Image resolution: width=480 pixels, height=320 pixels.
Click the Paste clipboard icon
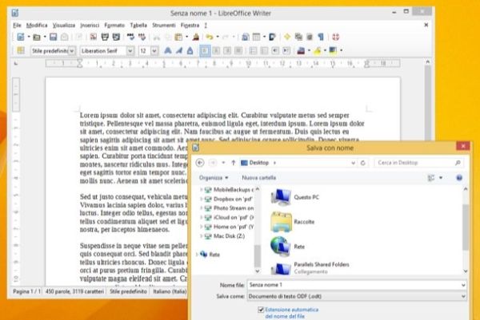[x=178, y=37]
